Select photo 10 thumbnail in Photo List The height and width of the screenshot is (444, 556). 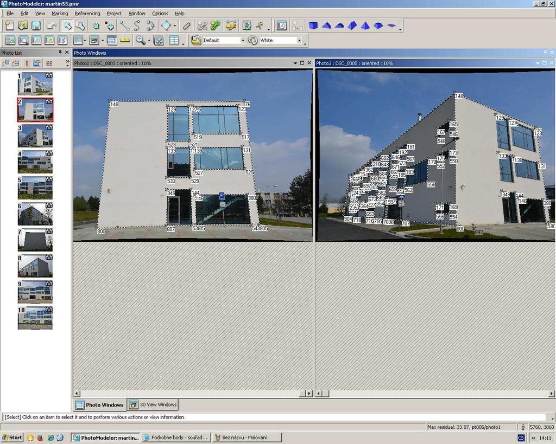35,318
